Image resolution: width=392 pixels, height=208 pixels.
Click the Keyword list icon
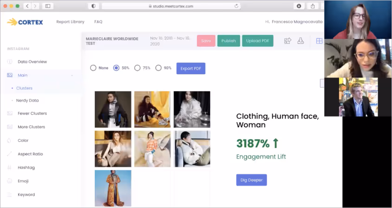tap(9, 195)
